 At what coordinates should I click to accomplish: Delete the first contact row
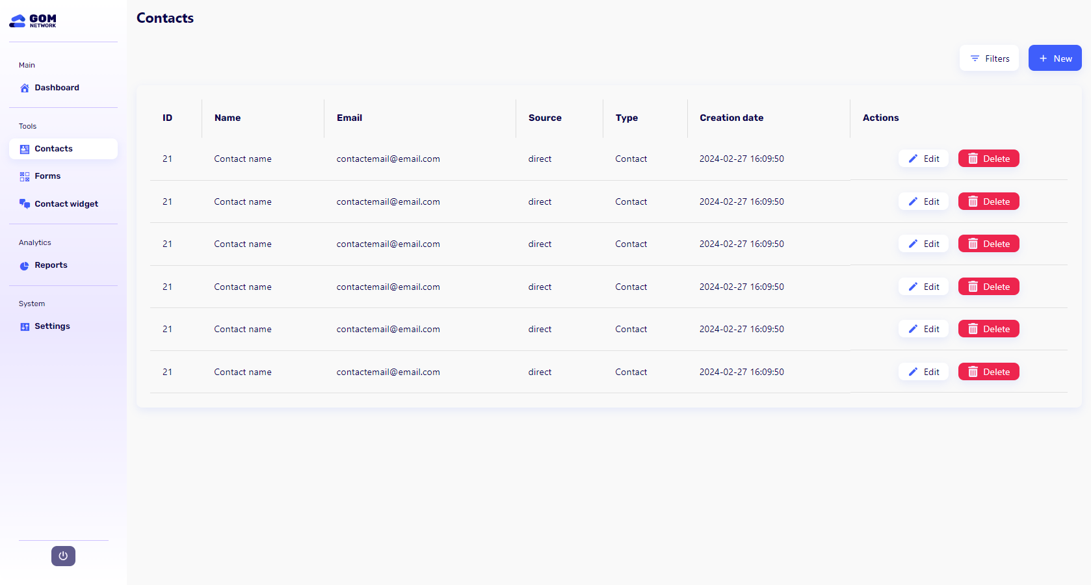pyautogui.click(x=988, y=159)
